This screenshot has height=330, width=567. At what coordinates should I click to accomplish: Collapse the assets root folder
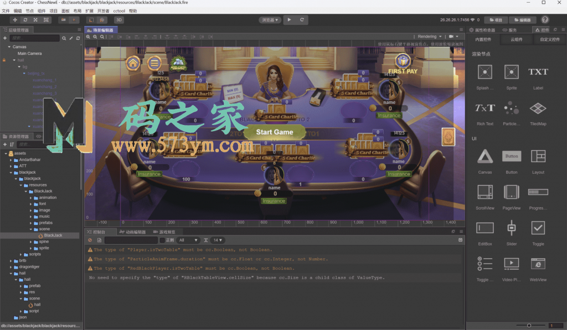pos(6,154)
